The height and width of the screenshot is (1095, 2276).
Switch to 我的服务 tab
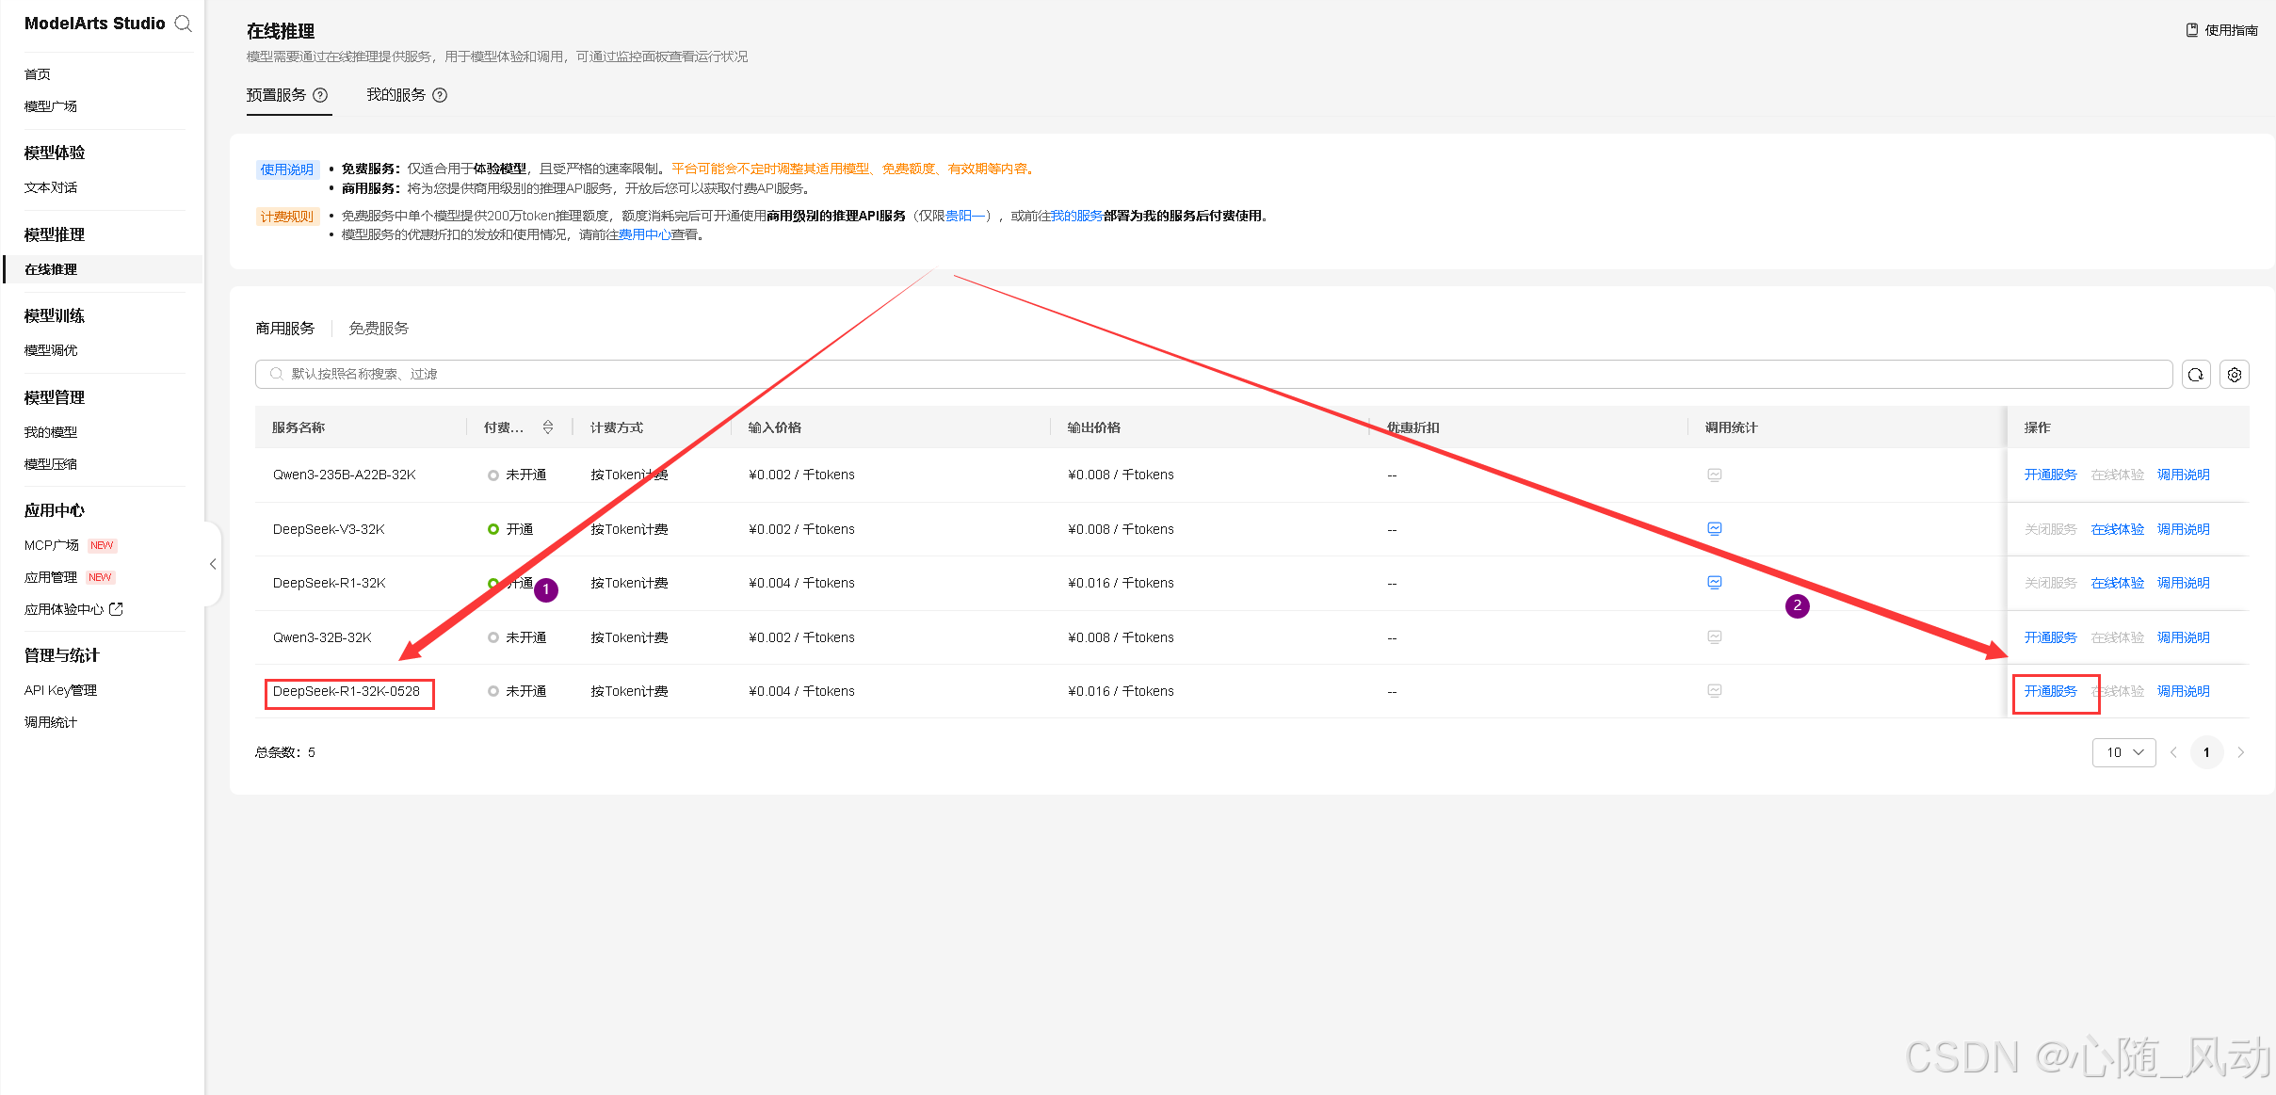[395, 95]
